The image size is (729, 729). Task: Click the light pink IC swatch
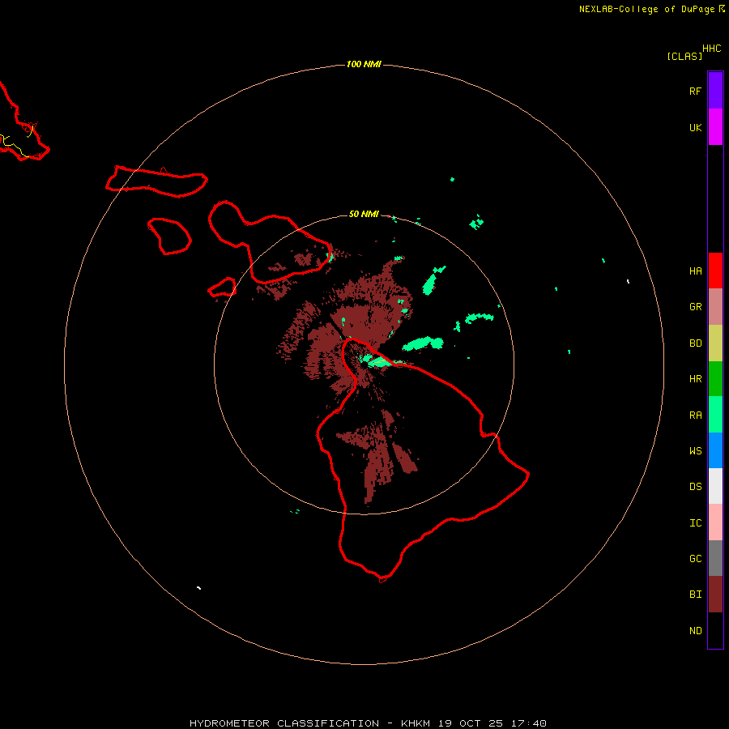pyautogui.click(x=715, y=522)
